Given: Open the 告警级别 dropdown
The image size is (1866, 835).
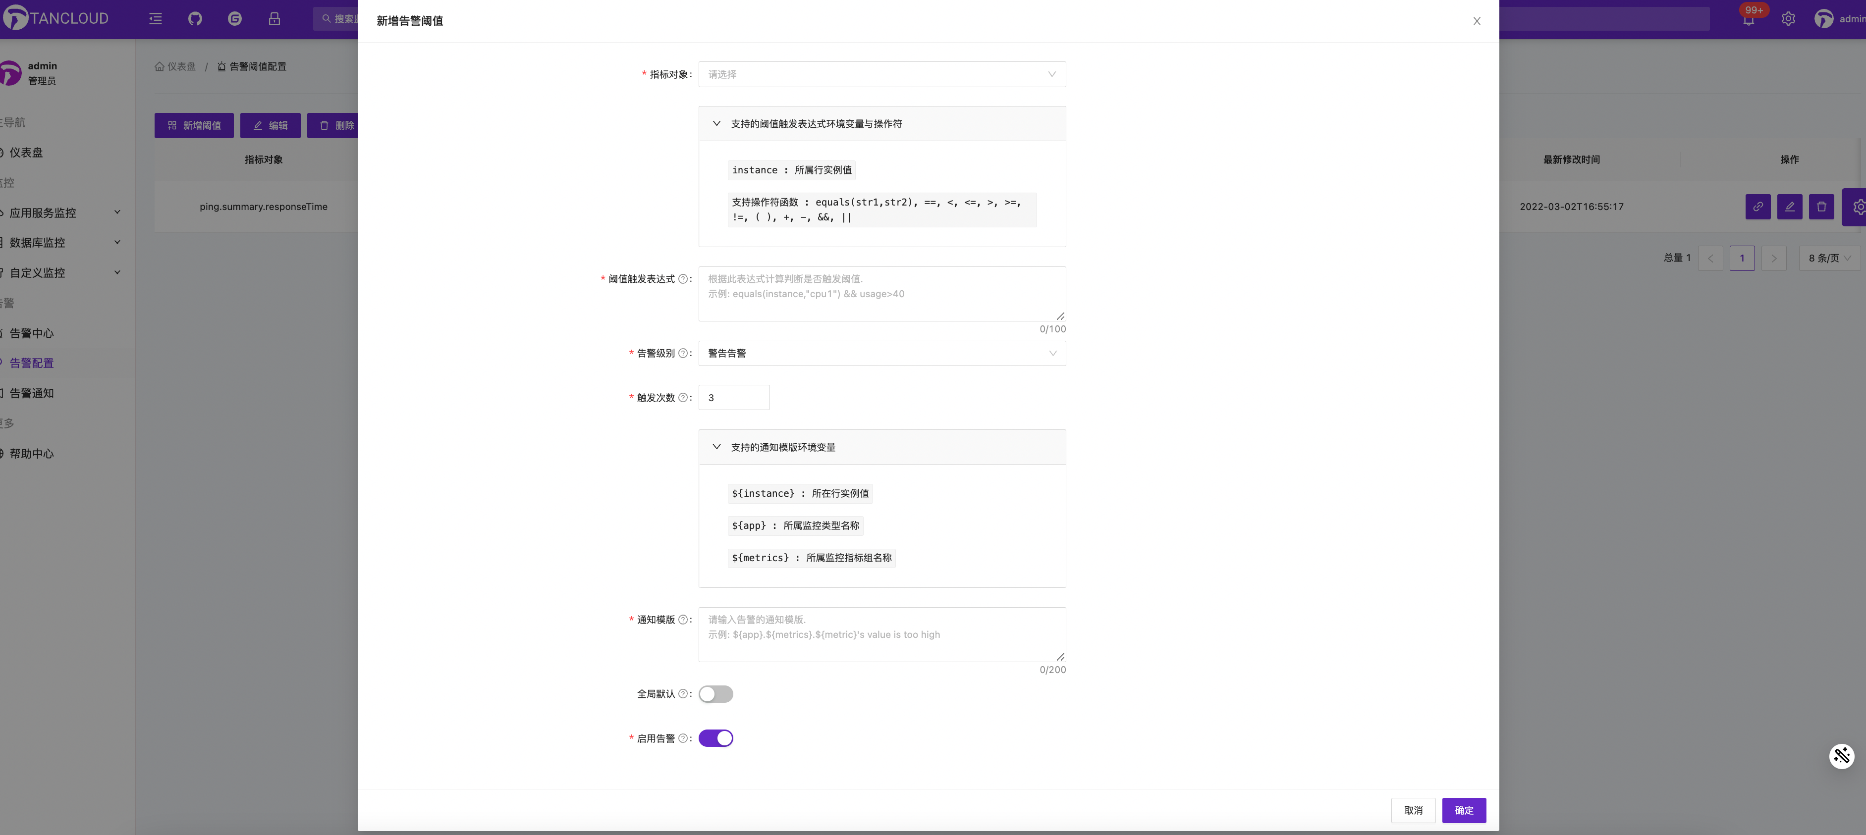Looking at the screenshot, I should coord(881,354).
